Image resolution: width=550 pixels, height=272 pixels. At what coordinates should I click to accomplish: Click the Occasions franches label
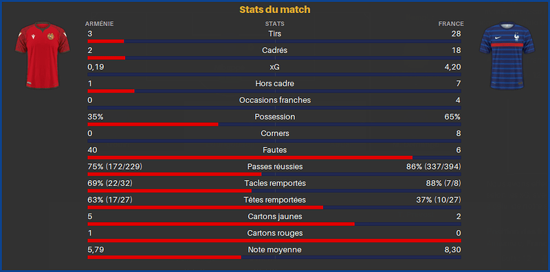pyautogui.click(x=274, y=100)
